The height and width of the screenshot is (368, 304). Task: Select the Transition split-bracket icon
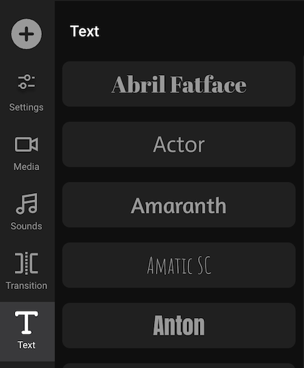(x=26, y=263)
